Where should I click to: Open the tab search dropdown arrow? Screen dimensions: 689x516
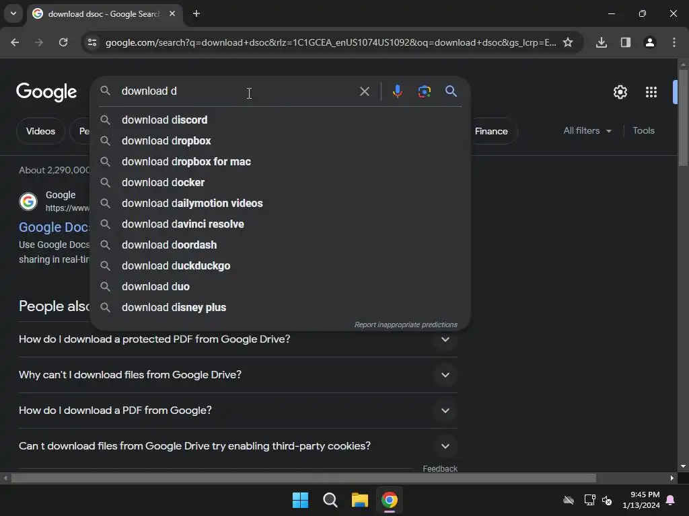pyautogui.click(x=13, y=13)
